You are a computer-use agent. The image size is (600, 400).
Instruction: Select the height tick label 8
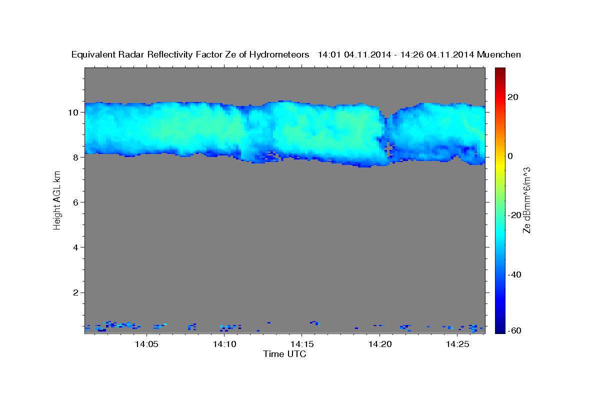(x=75, y=157)
